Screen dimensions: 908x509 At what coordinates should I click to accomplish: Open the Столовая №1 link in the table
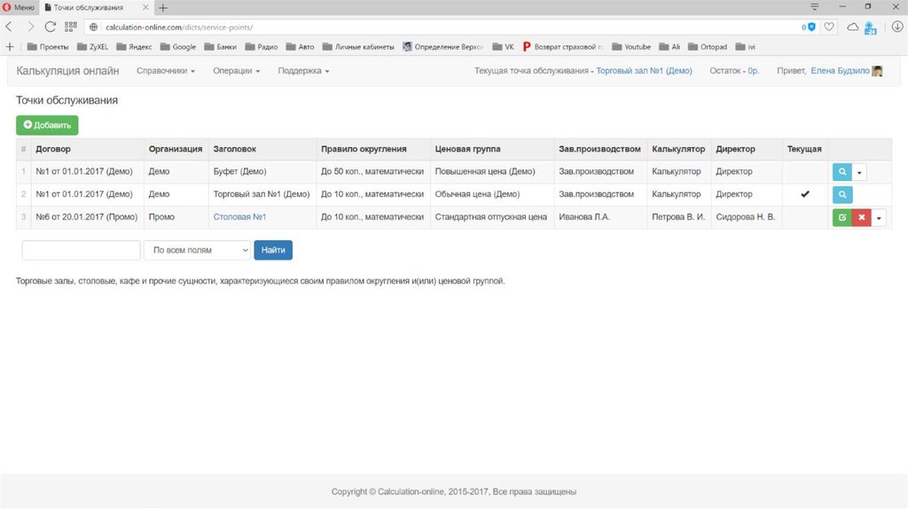point(239,217)
